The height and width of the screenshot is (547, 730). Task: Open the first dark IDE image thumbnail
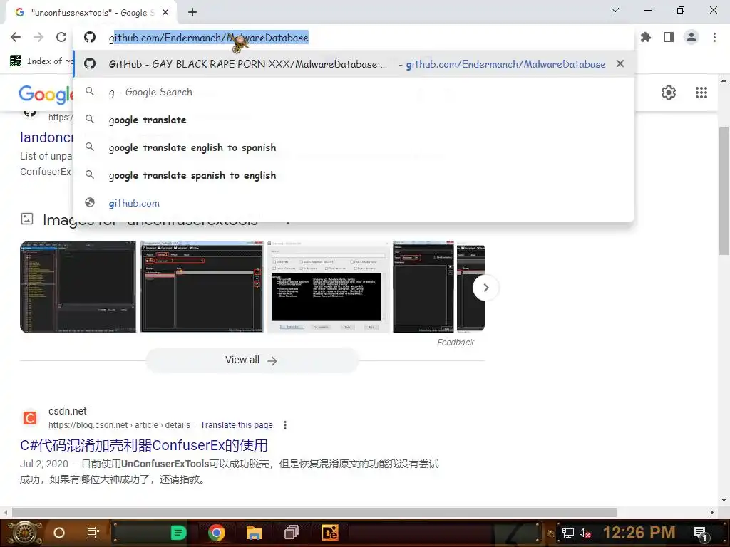tap(78, 286)
